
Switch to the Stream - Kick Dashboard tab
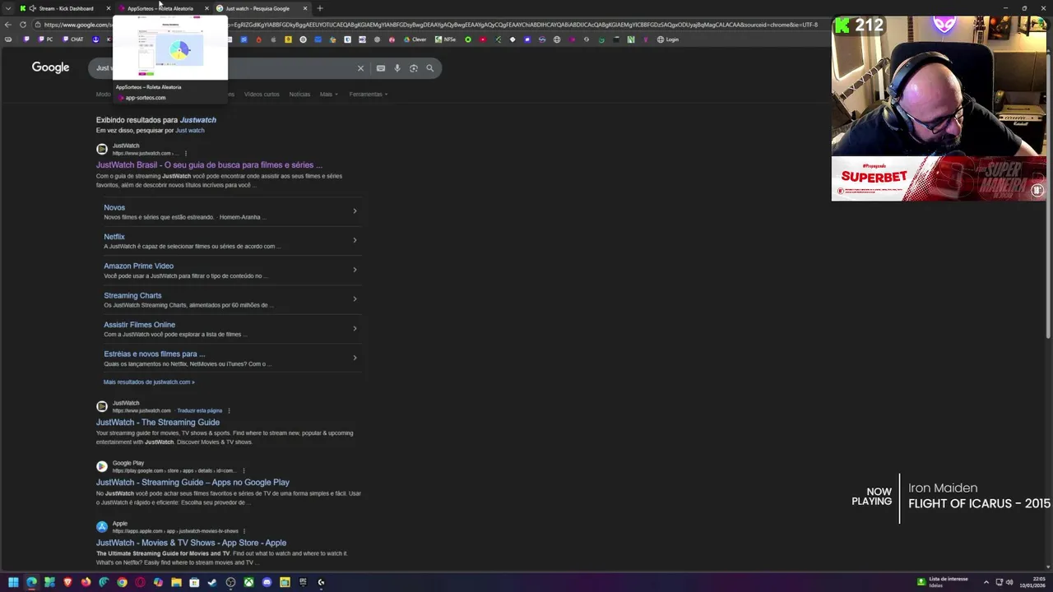64,8
